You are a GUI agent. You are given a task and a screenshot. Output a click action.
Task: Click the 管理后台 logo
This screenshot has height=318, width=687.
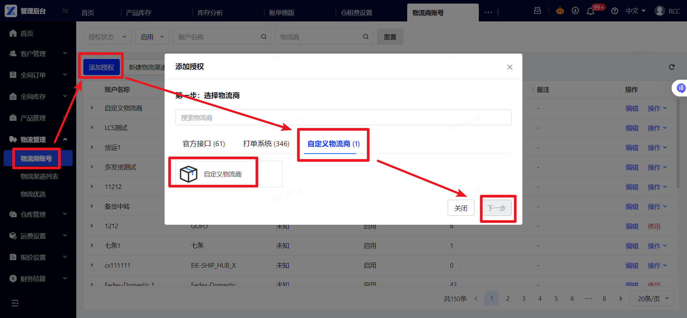[x=25, y=11]
